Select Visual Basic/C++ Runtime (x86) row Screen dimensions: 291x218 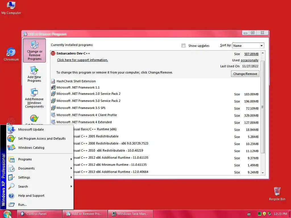[155, 129]
